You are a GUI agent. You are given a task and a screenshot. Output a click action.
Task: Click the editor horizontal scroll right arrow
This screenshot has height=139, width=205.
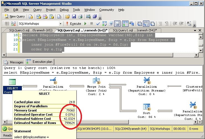(x=196, y=55)
